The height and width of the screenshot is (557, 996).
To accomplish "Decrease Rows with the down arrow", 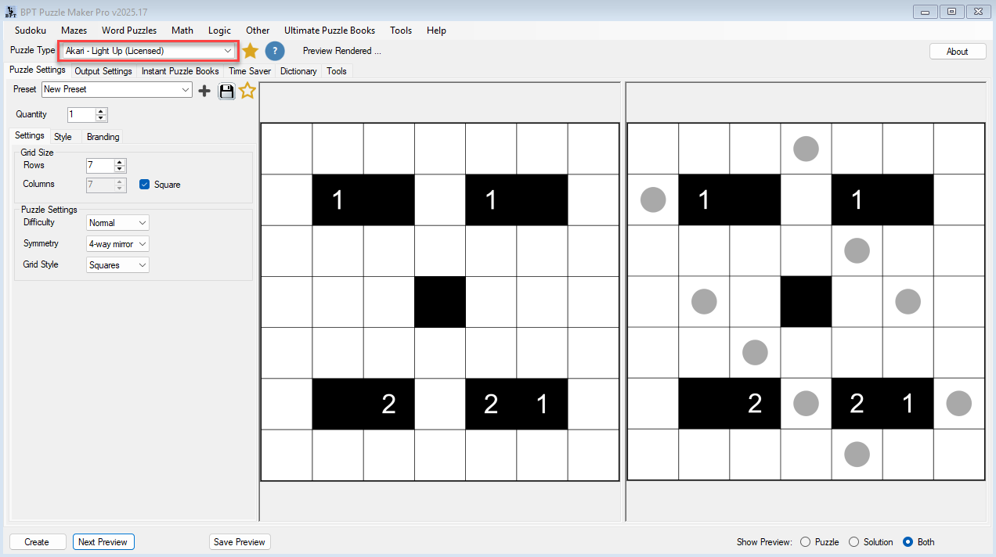I will pyautogui.click(x=120, y=169).
